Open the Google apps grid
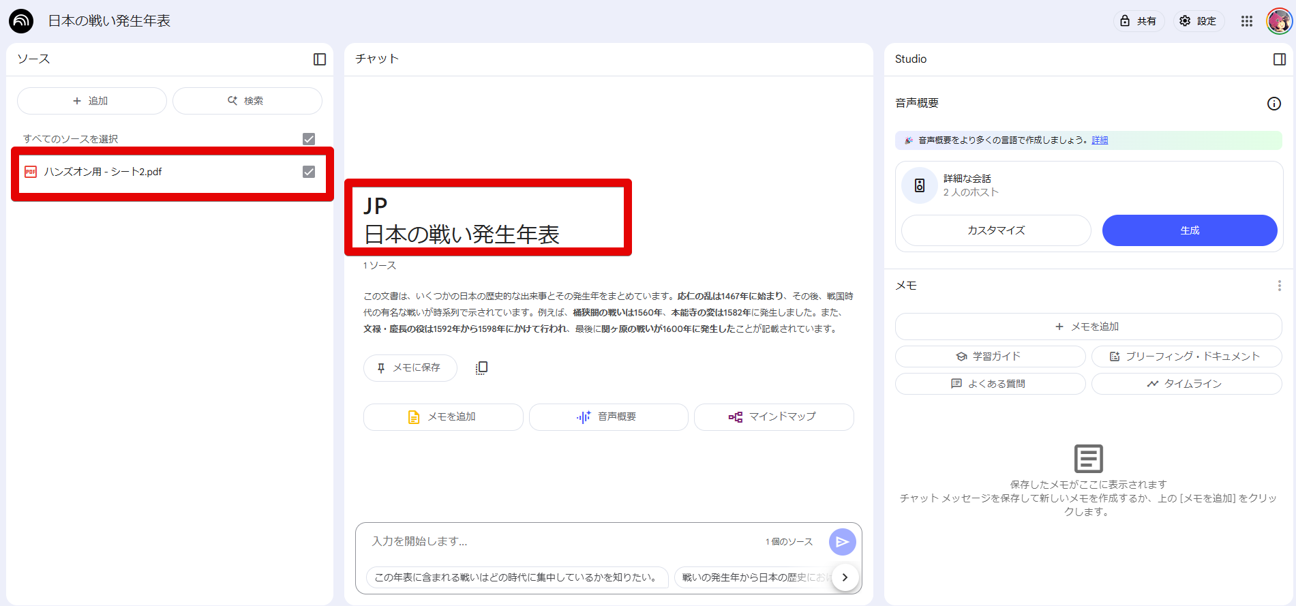The image size is (1296, 606). (1247, 21)
